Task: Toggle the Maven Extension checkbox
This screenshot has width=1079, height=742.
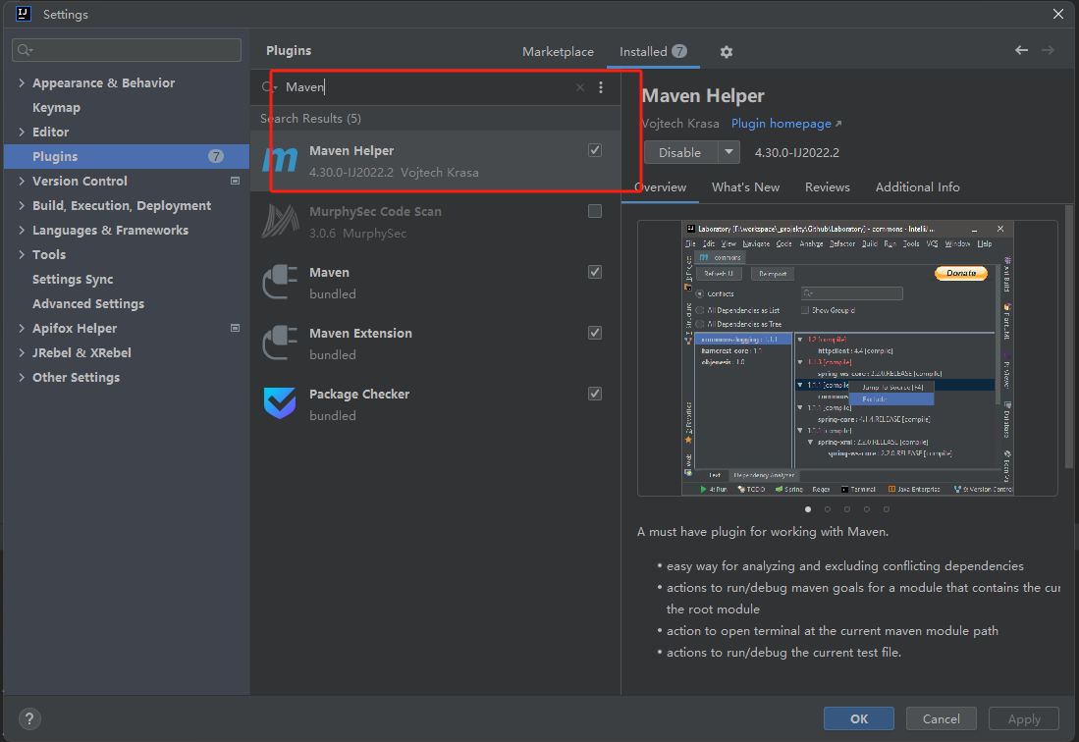Action: (595, 333)
